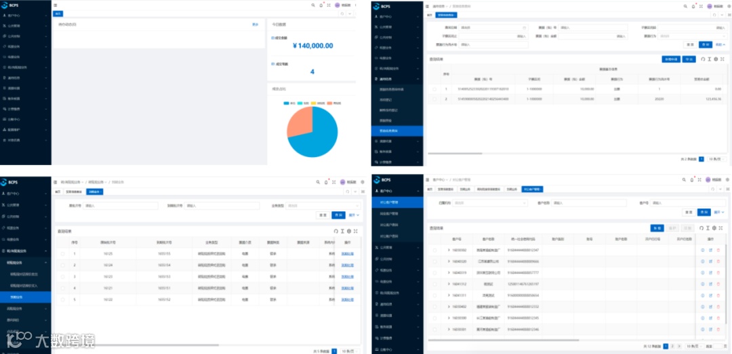732x354 pixels.
Task: Click calendar icon in the top-right date field
Action: (524, 28)
